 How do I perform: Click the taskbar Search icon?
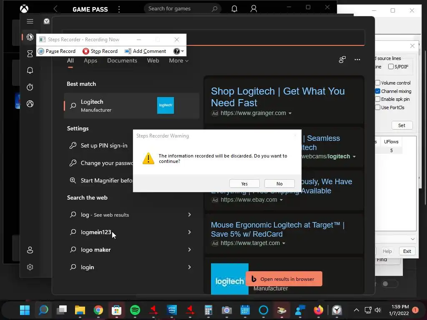click(43, 310)
